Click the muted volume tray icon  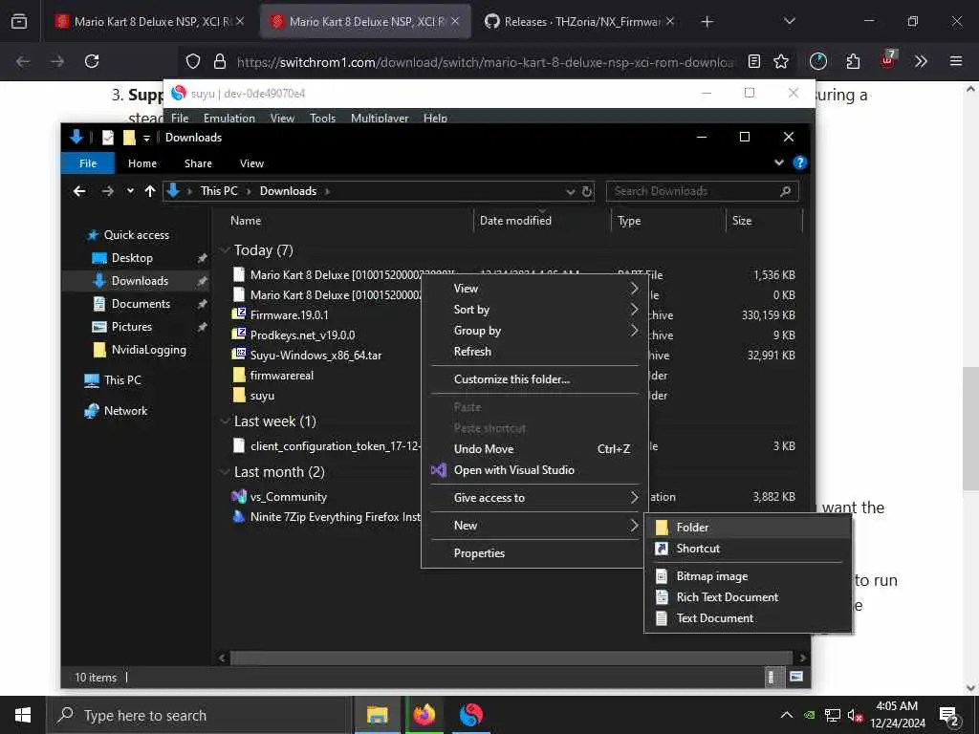pyautogui.click(x=855, y=715)
